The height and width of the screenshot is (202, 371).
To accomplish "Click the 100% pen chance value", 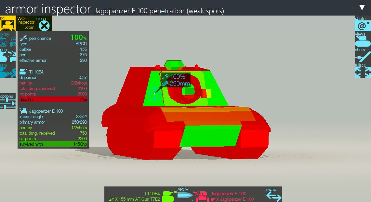I will pos(78,37).
